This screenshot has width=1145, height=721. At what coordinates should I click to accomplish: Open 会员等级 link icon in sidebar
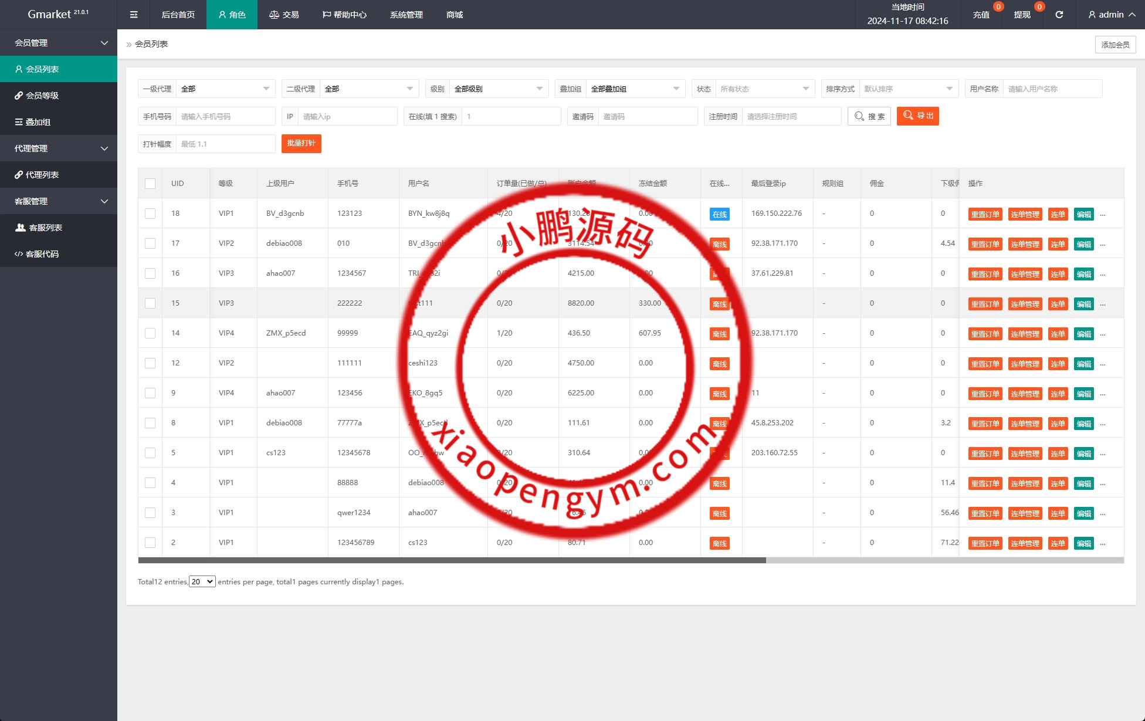[19, 96]
